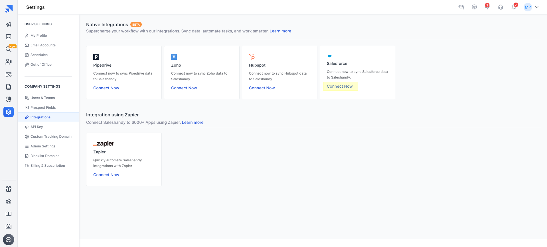
Task: Click the Saleshandy logo in the sidebar
Action: [9, 9]
